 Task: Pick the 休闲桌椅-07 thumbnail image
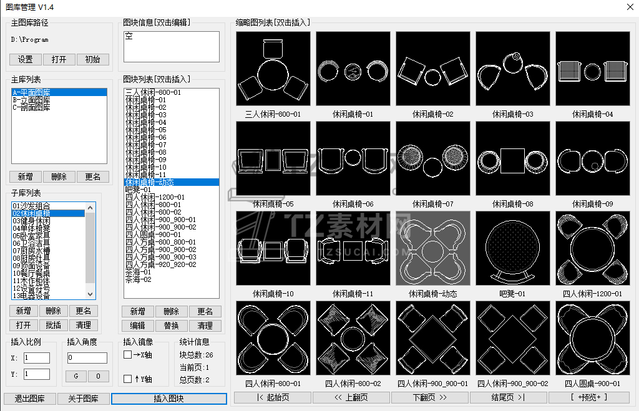point(432,158)
